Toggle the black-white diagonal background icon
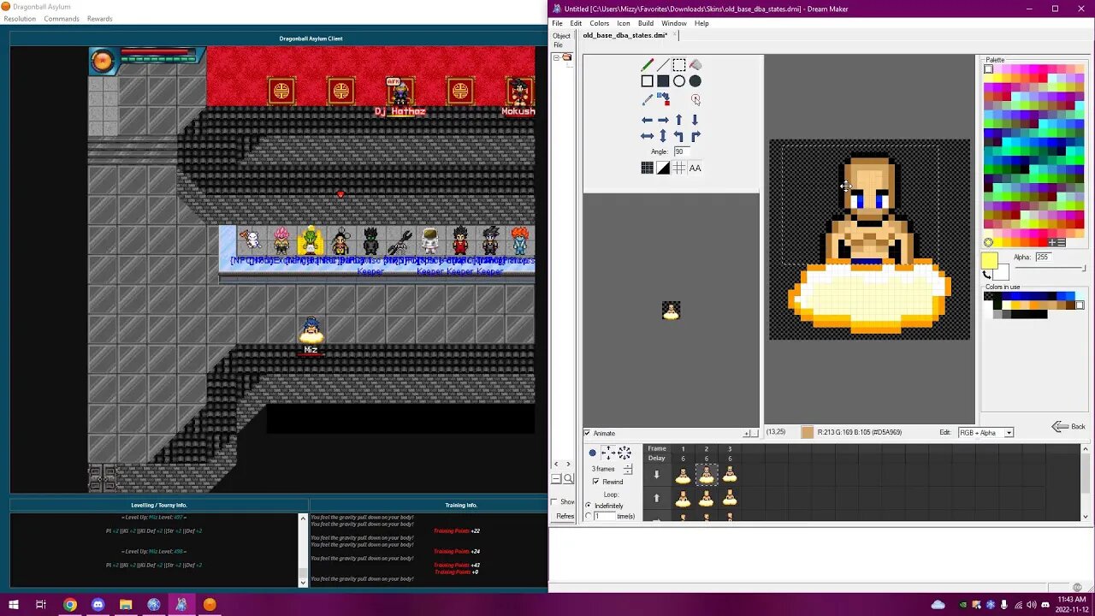 click(x=663, y=168)
